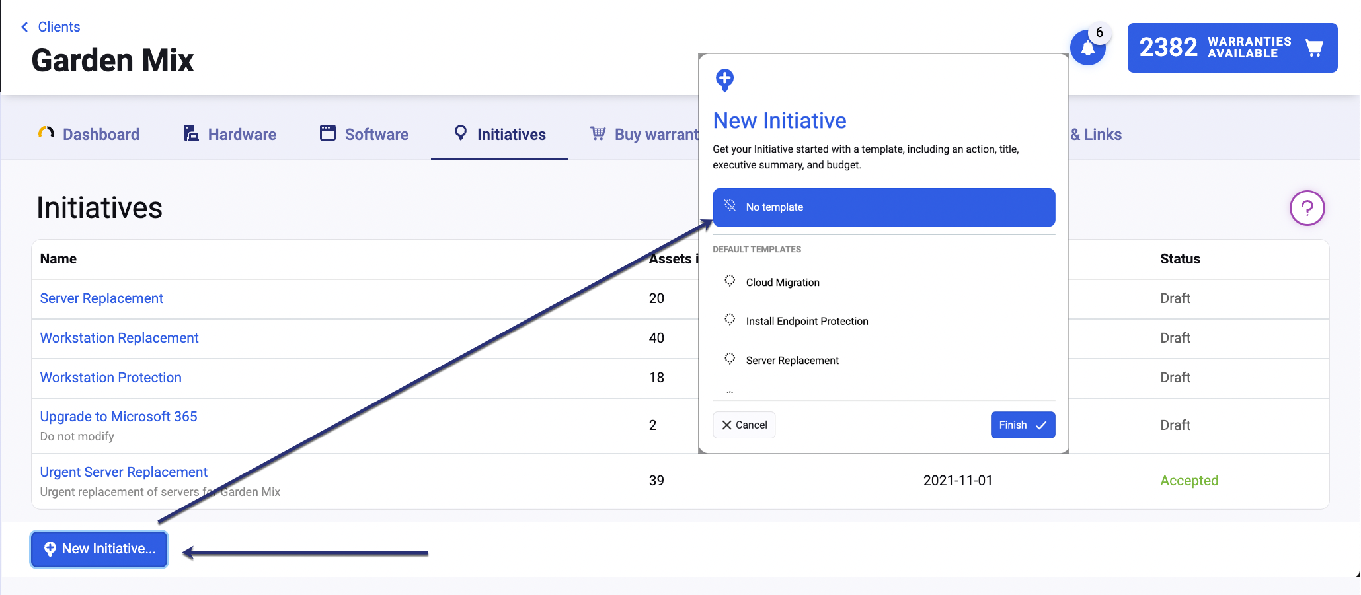Switch to the Software tab
The image size is (1361, 595).
(364, 134)
